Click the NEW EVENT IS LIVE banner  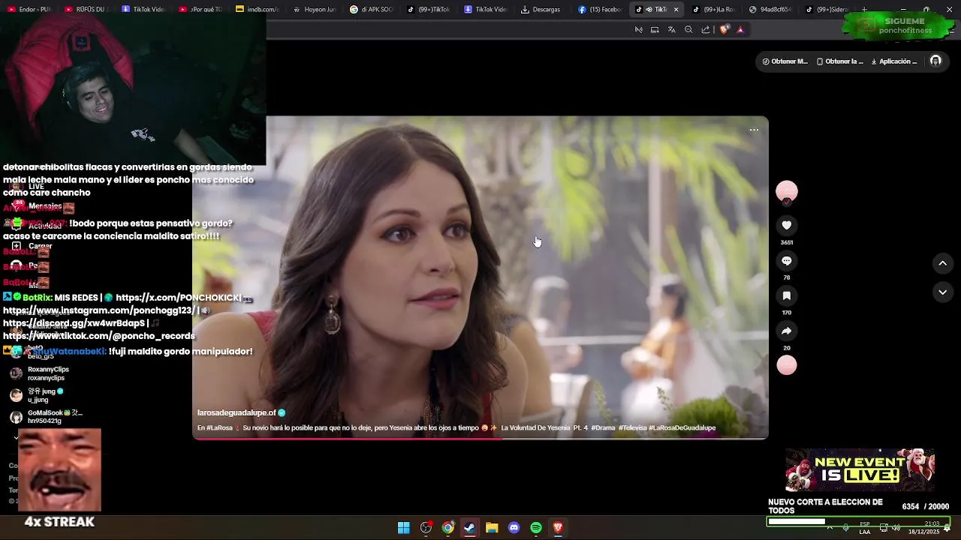[860, 469]
